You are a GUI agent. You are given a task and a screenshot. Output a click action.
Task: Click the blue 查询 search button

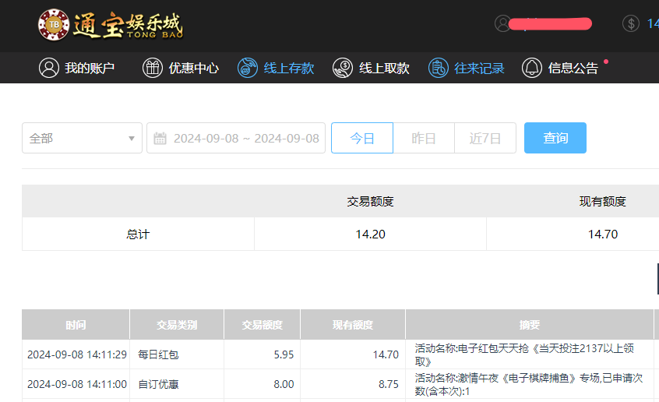pos(555,138)
